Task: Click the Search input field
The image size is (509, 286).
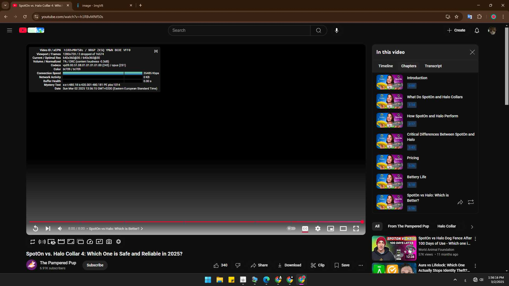Action: click(x=239, y=30)
